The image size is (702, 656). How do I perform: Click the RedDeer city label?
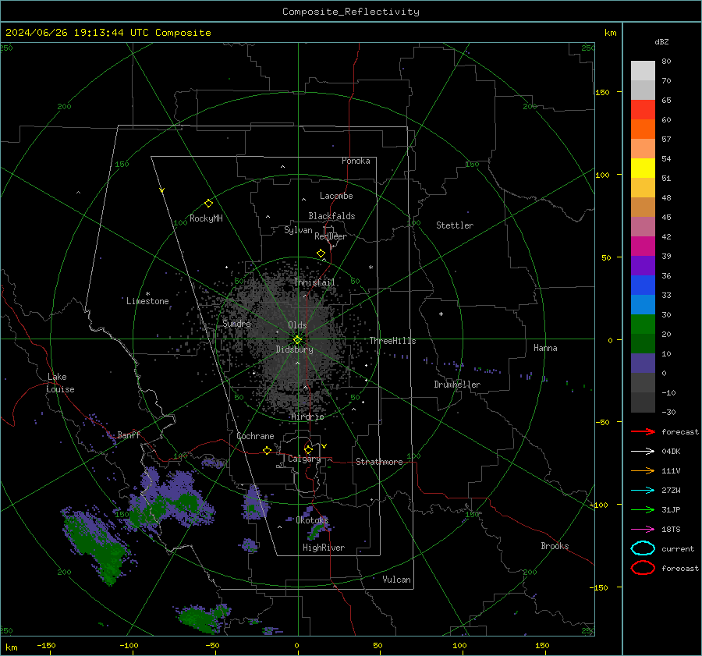[331, 236]
